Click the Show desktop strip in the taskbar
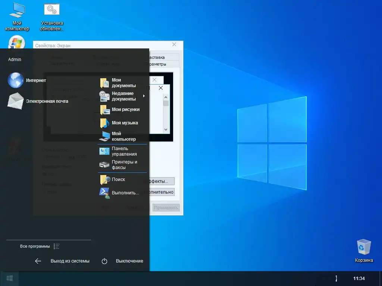This screenshot has height=286, width=382. 381,279
